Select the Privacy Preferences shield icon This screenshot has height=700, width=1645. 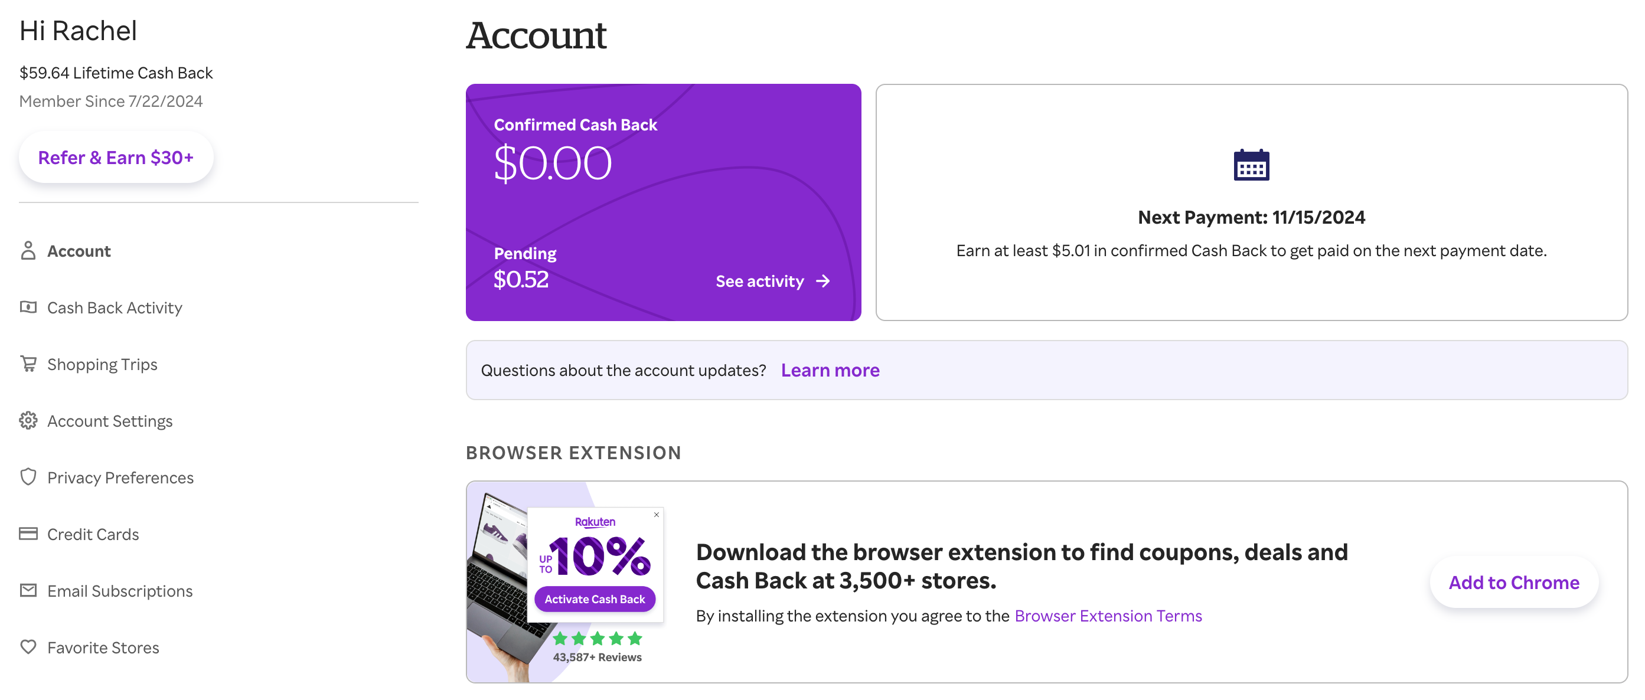point(28,477)
